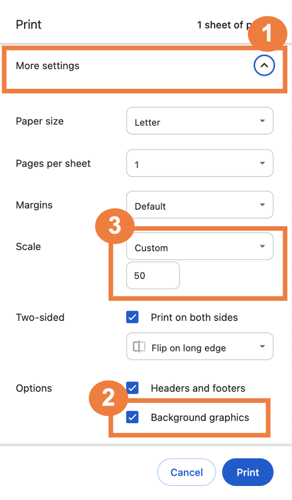Open the Margins dropdown

tap(199, 205)
